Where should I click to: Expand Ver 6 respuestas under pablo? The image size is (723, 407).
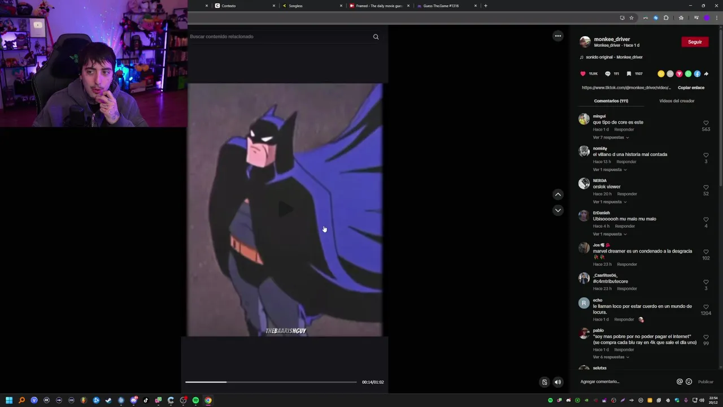click(x=611, y=357)
